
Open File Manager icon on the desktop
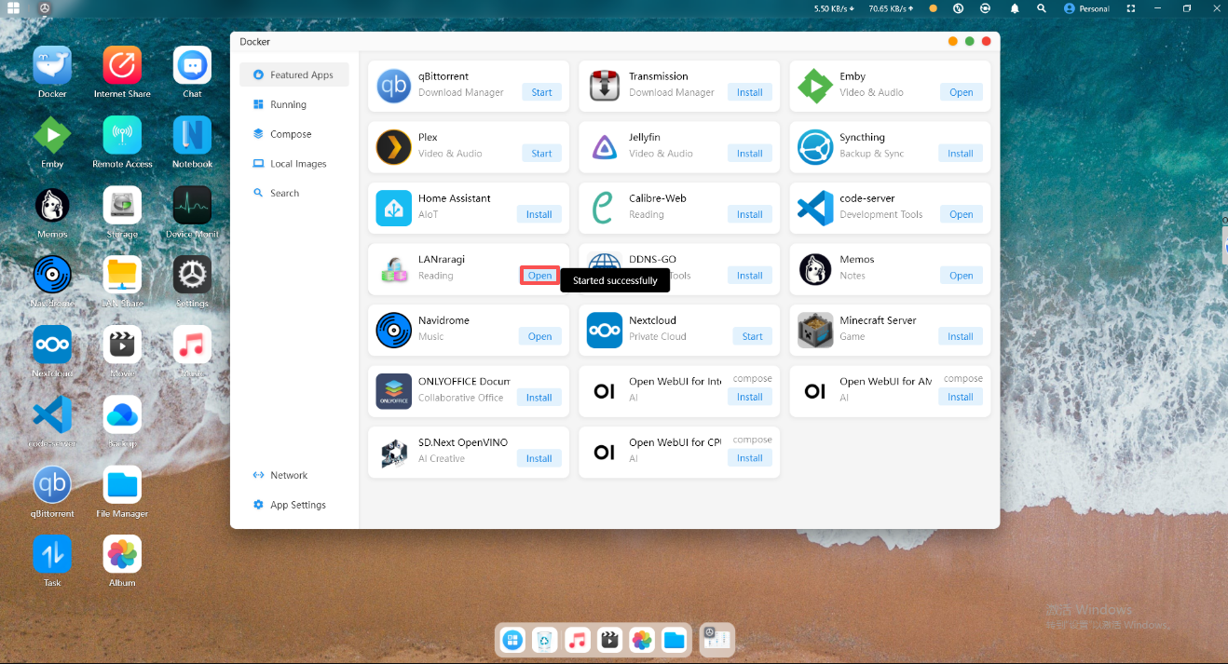coord(122,484)
